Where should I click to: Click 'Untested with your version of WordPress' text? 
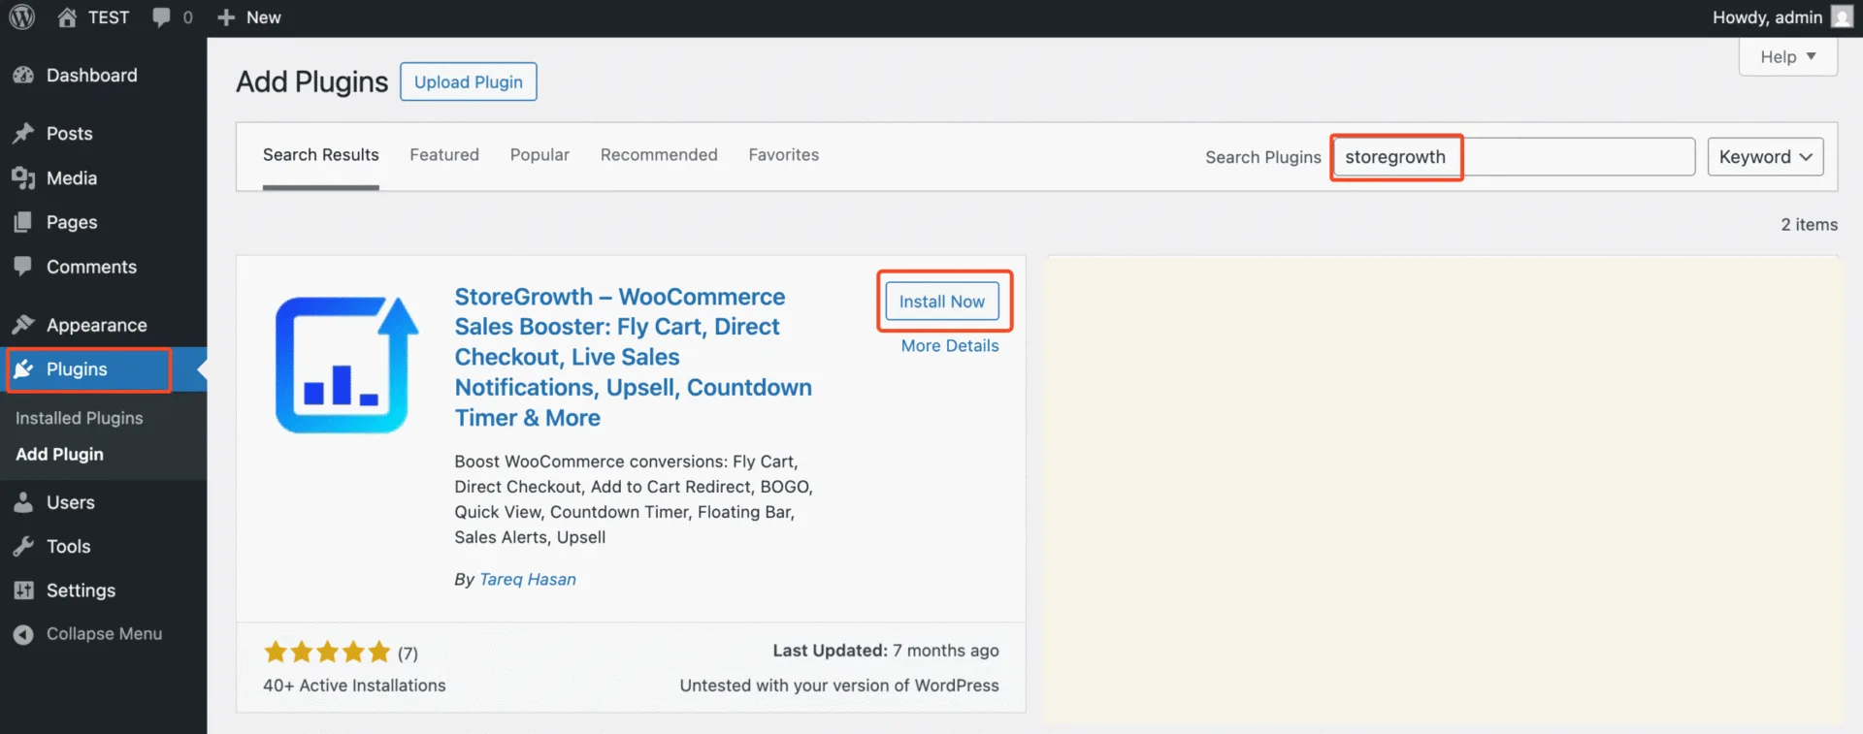click(839, 686)
